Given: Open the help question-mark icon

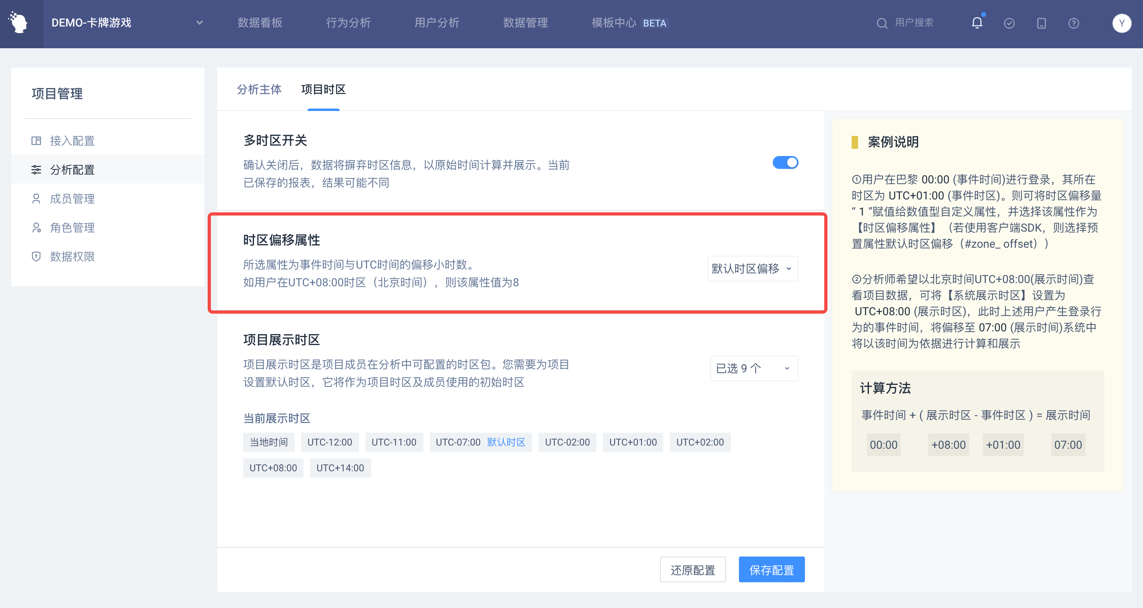Looking at the screenshot, I should [1073, 23].
